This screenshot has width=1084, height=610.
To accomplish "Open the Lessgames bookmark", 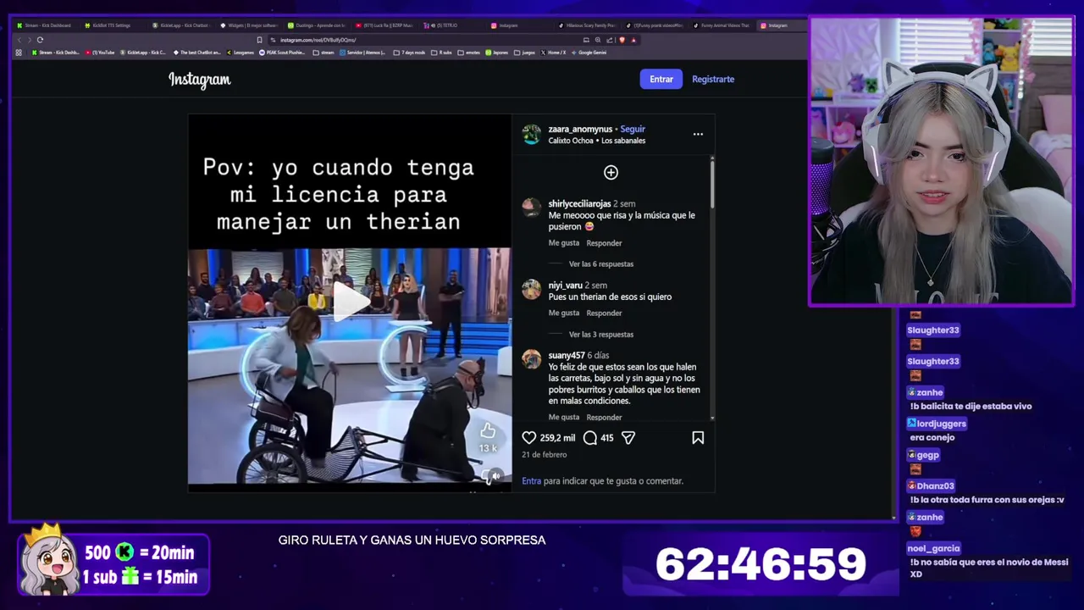I will tap(240, 53).
